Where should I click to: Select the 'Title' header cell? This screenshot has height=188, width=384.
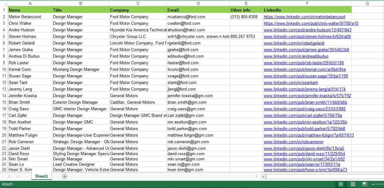coord(81,10)
